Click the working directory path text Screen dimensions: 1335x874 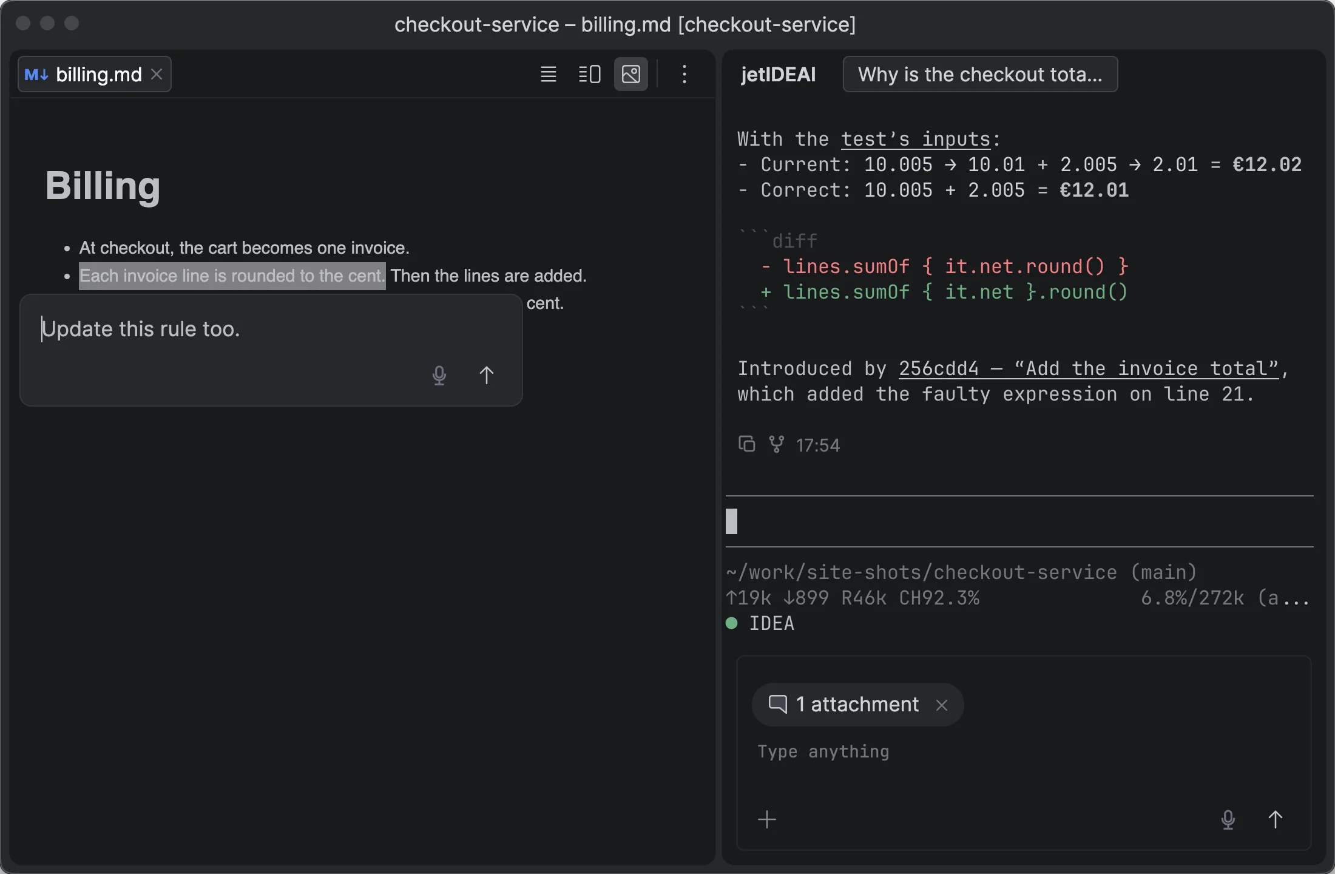pyautogui.click(x=961, y=572)
